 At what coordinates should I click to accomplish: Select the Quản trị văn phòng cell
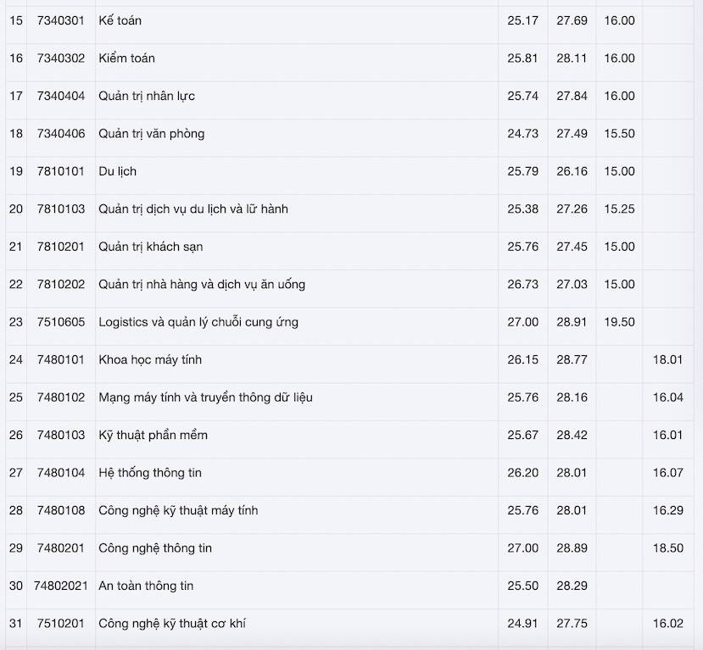(x=151, y=134)
